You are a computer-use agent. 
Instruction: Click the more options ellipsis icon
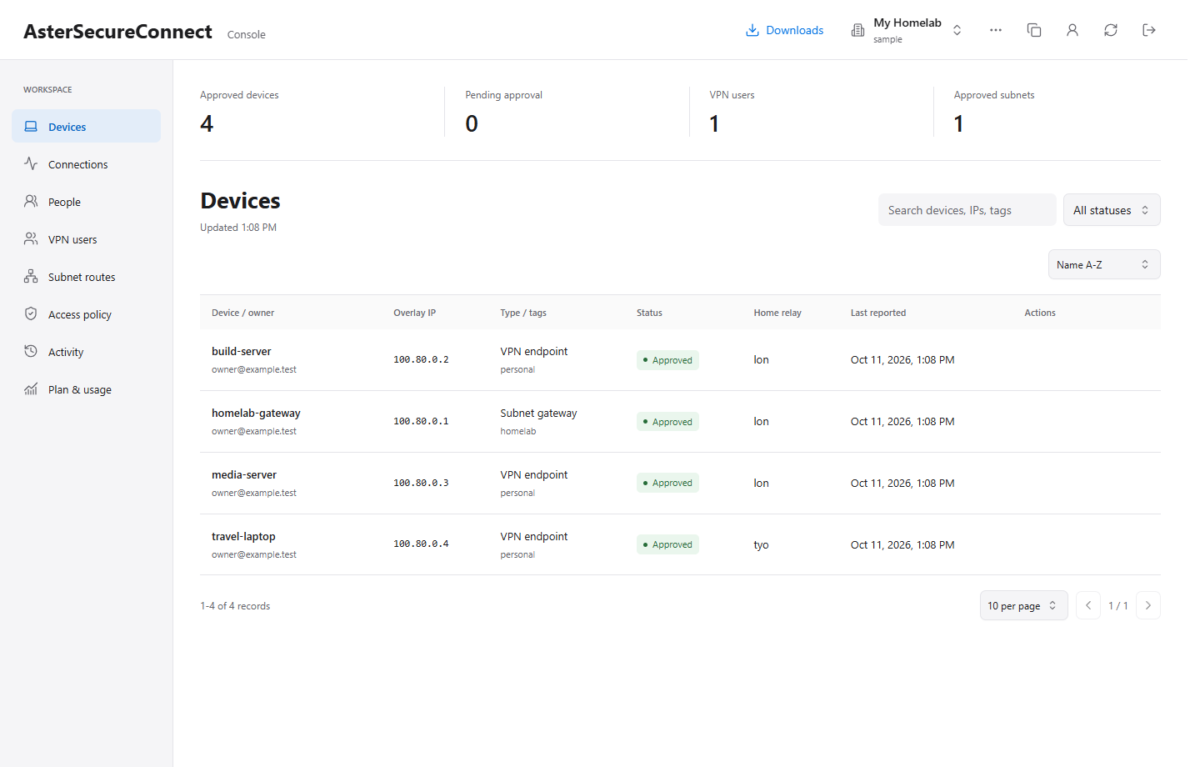click(x=996, y=30)
